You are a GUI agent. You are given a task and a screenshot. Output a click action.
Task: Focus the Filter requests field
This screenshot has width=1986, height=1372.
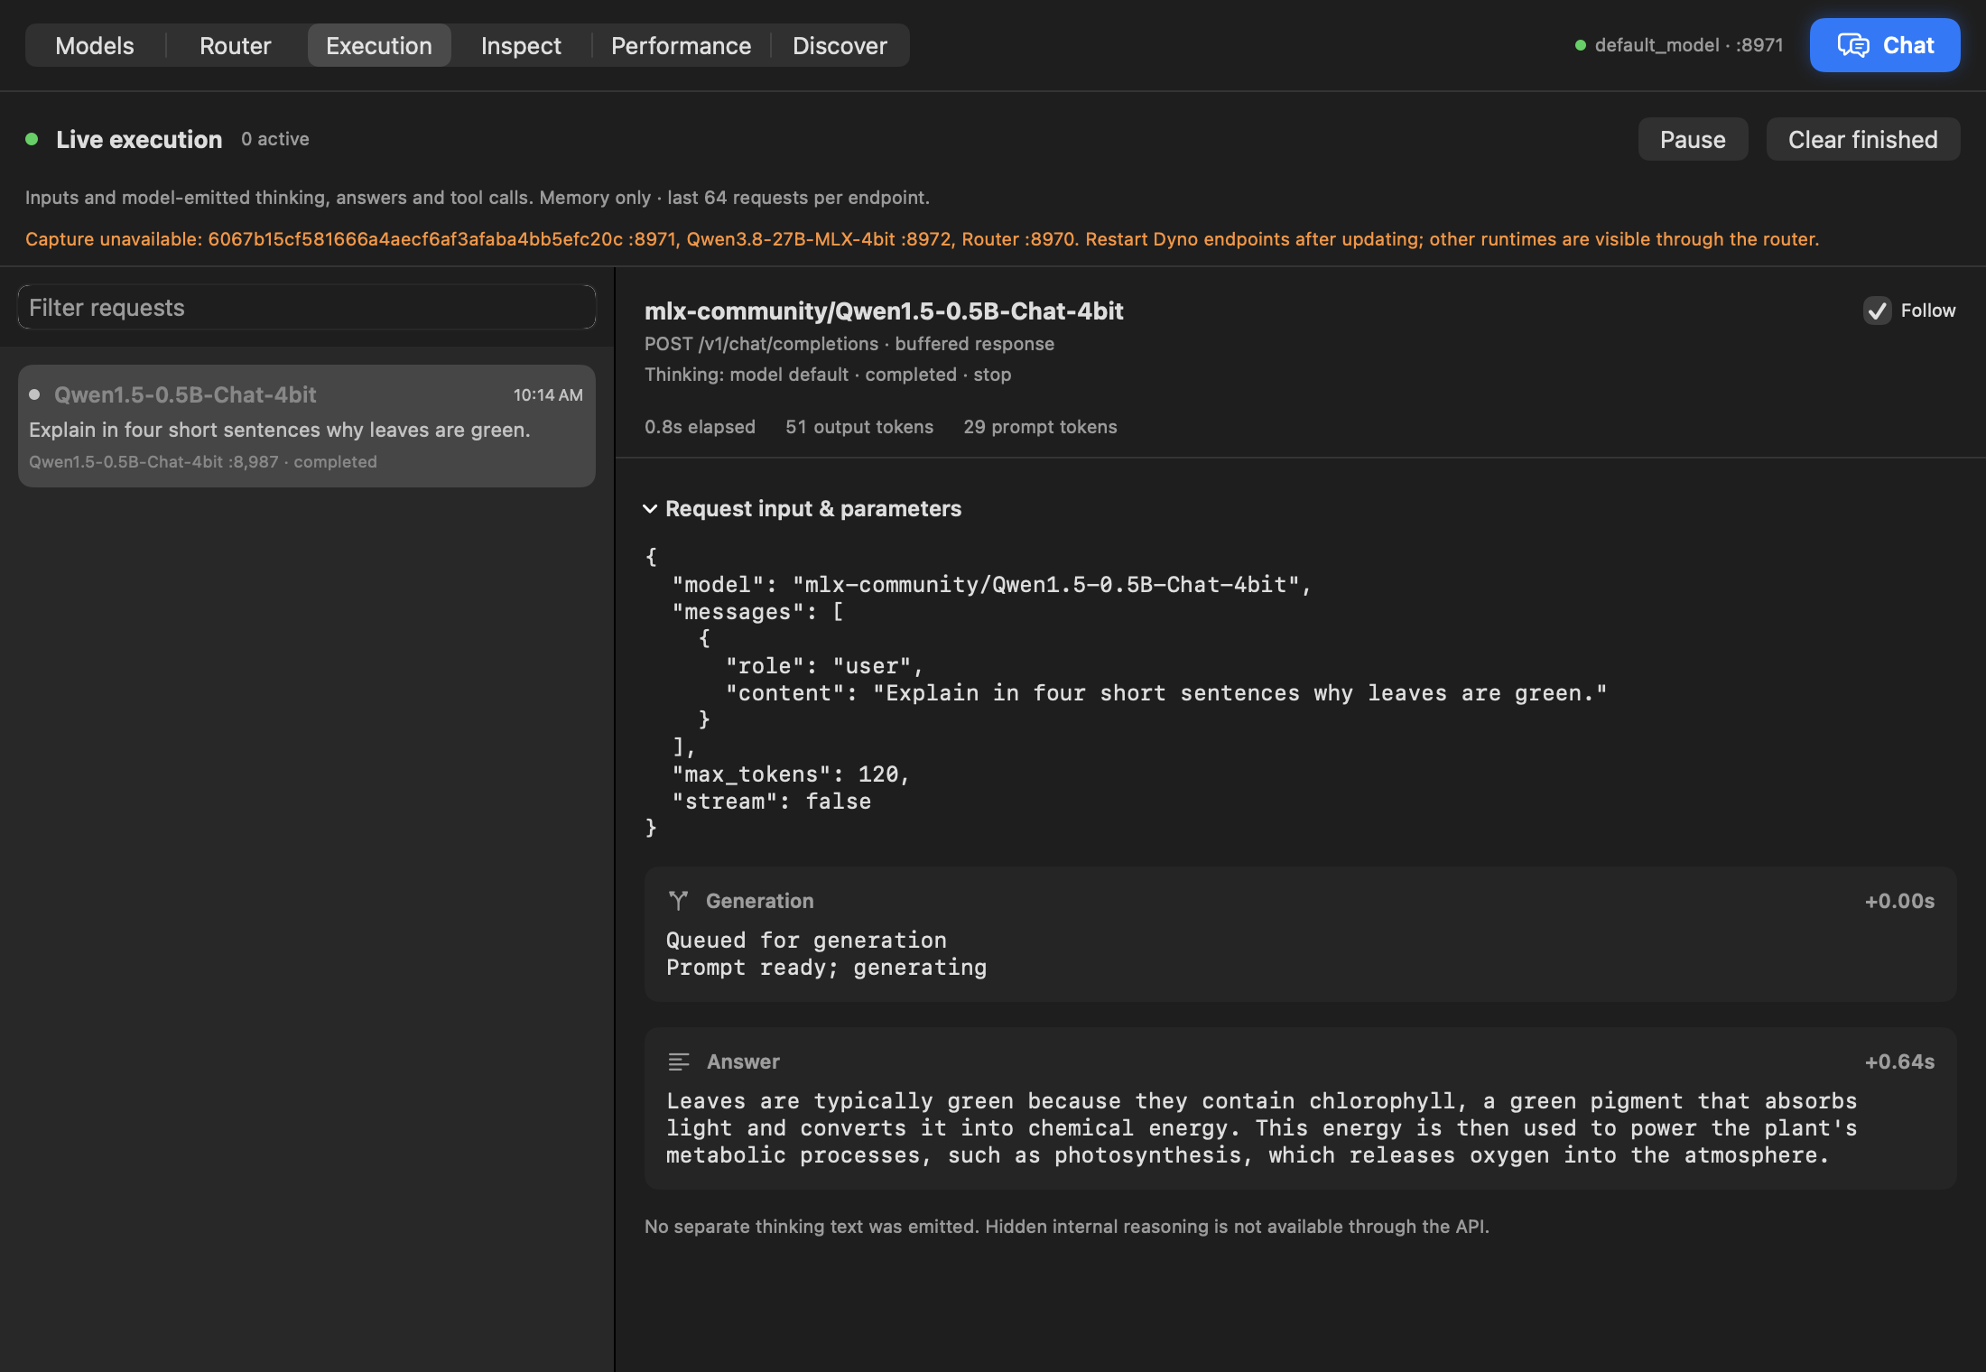tap(307, 308)
